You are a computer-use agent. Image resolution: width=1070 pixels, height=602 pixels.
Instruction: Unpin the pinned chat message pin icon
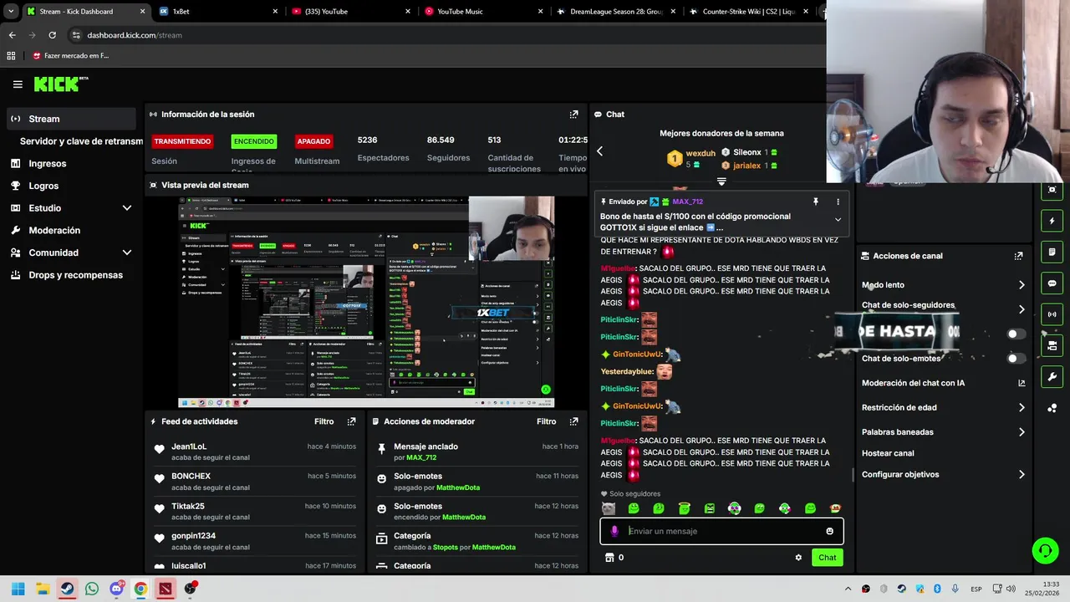(x=815, y=202)
